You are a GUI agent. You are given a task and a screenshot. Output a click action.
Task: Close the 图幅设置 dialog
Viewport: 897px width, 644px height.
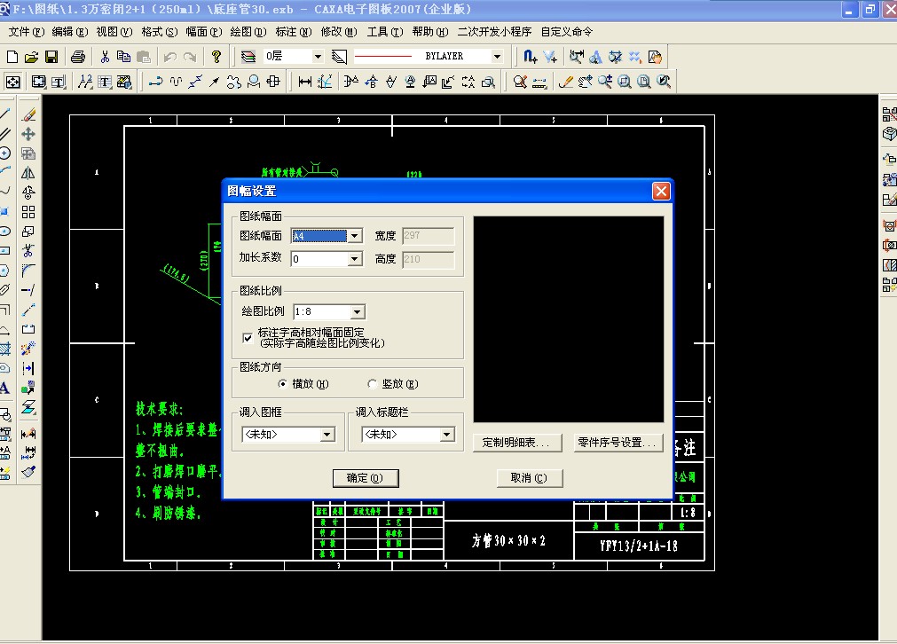click(661, 191)
